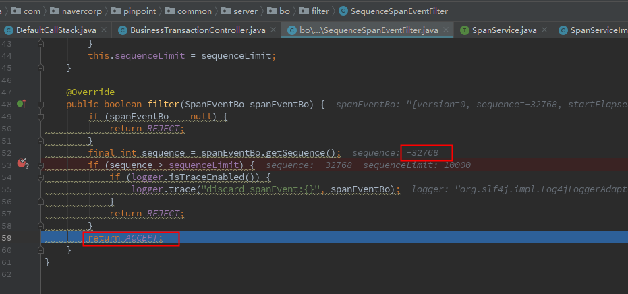Click line number 52 in the gutter
The width and height of the screenshot is (628, 294).
(7, 153)
